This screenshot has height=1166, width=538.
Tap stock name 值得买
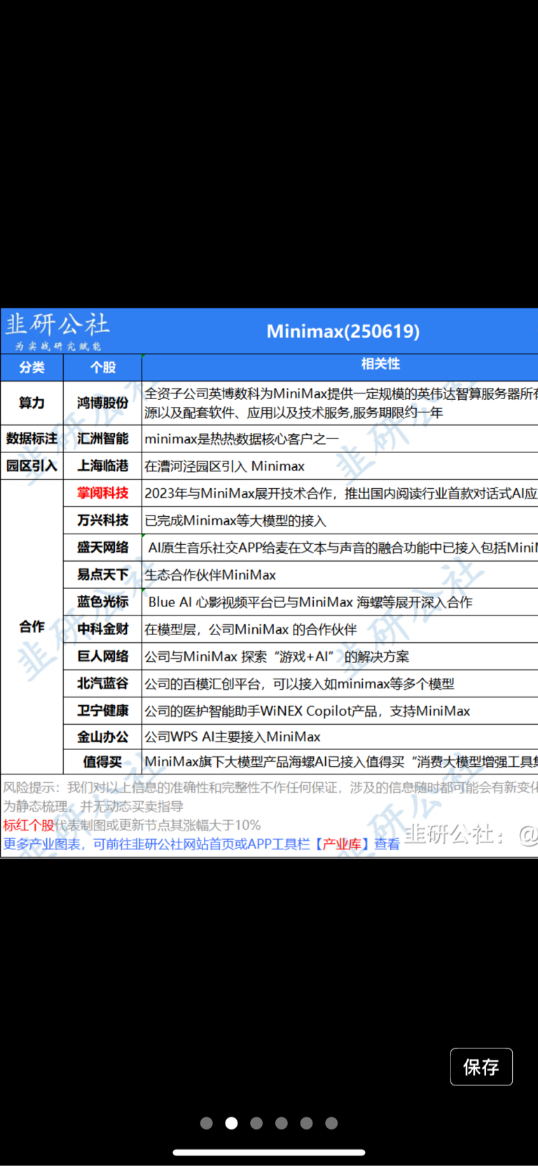[103, 762]
